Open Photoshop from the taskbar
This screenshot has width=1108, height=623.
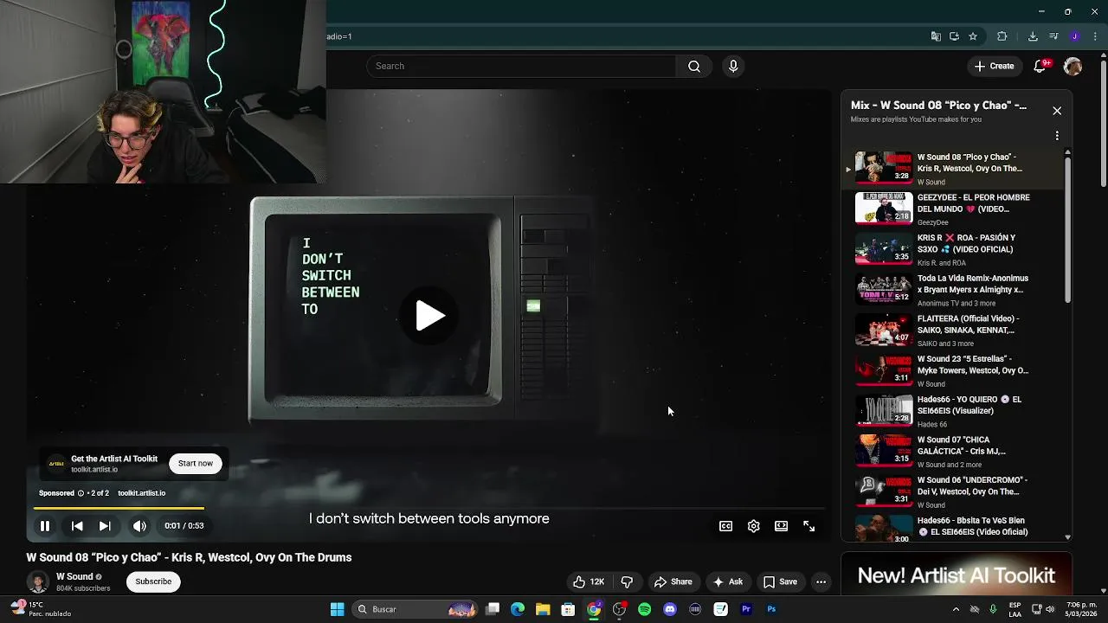(x=771, y=609)
